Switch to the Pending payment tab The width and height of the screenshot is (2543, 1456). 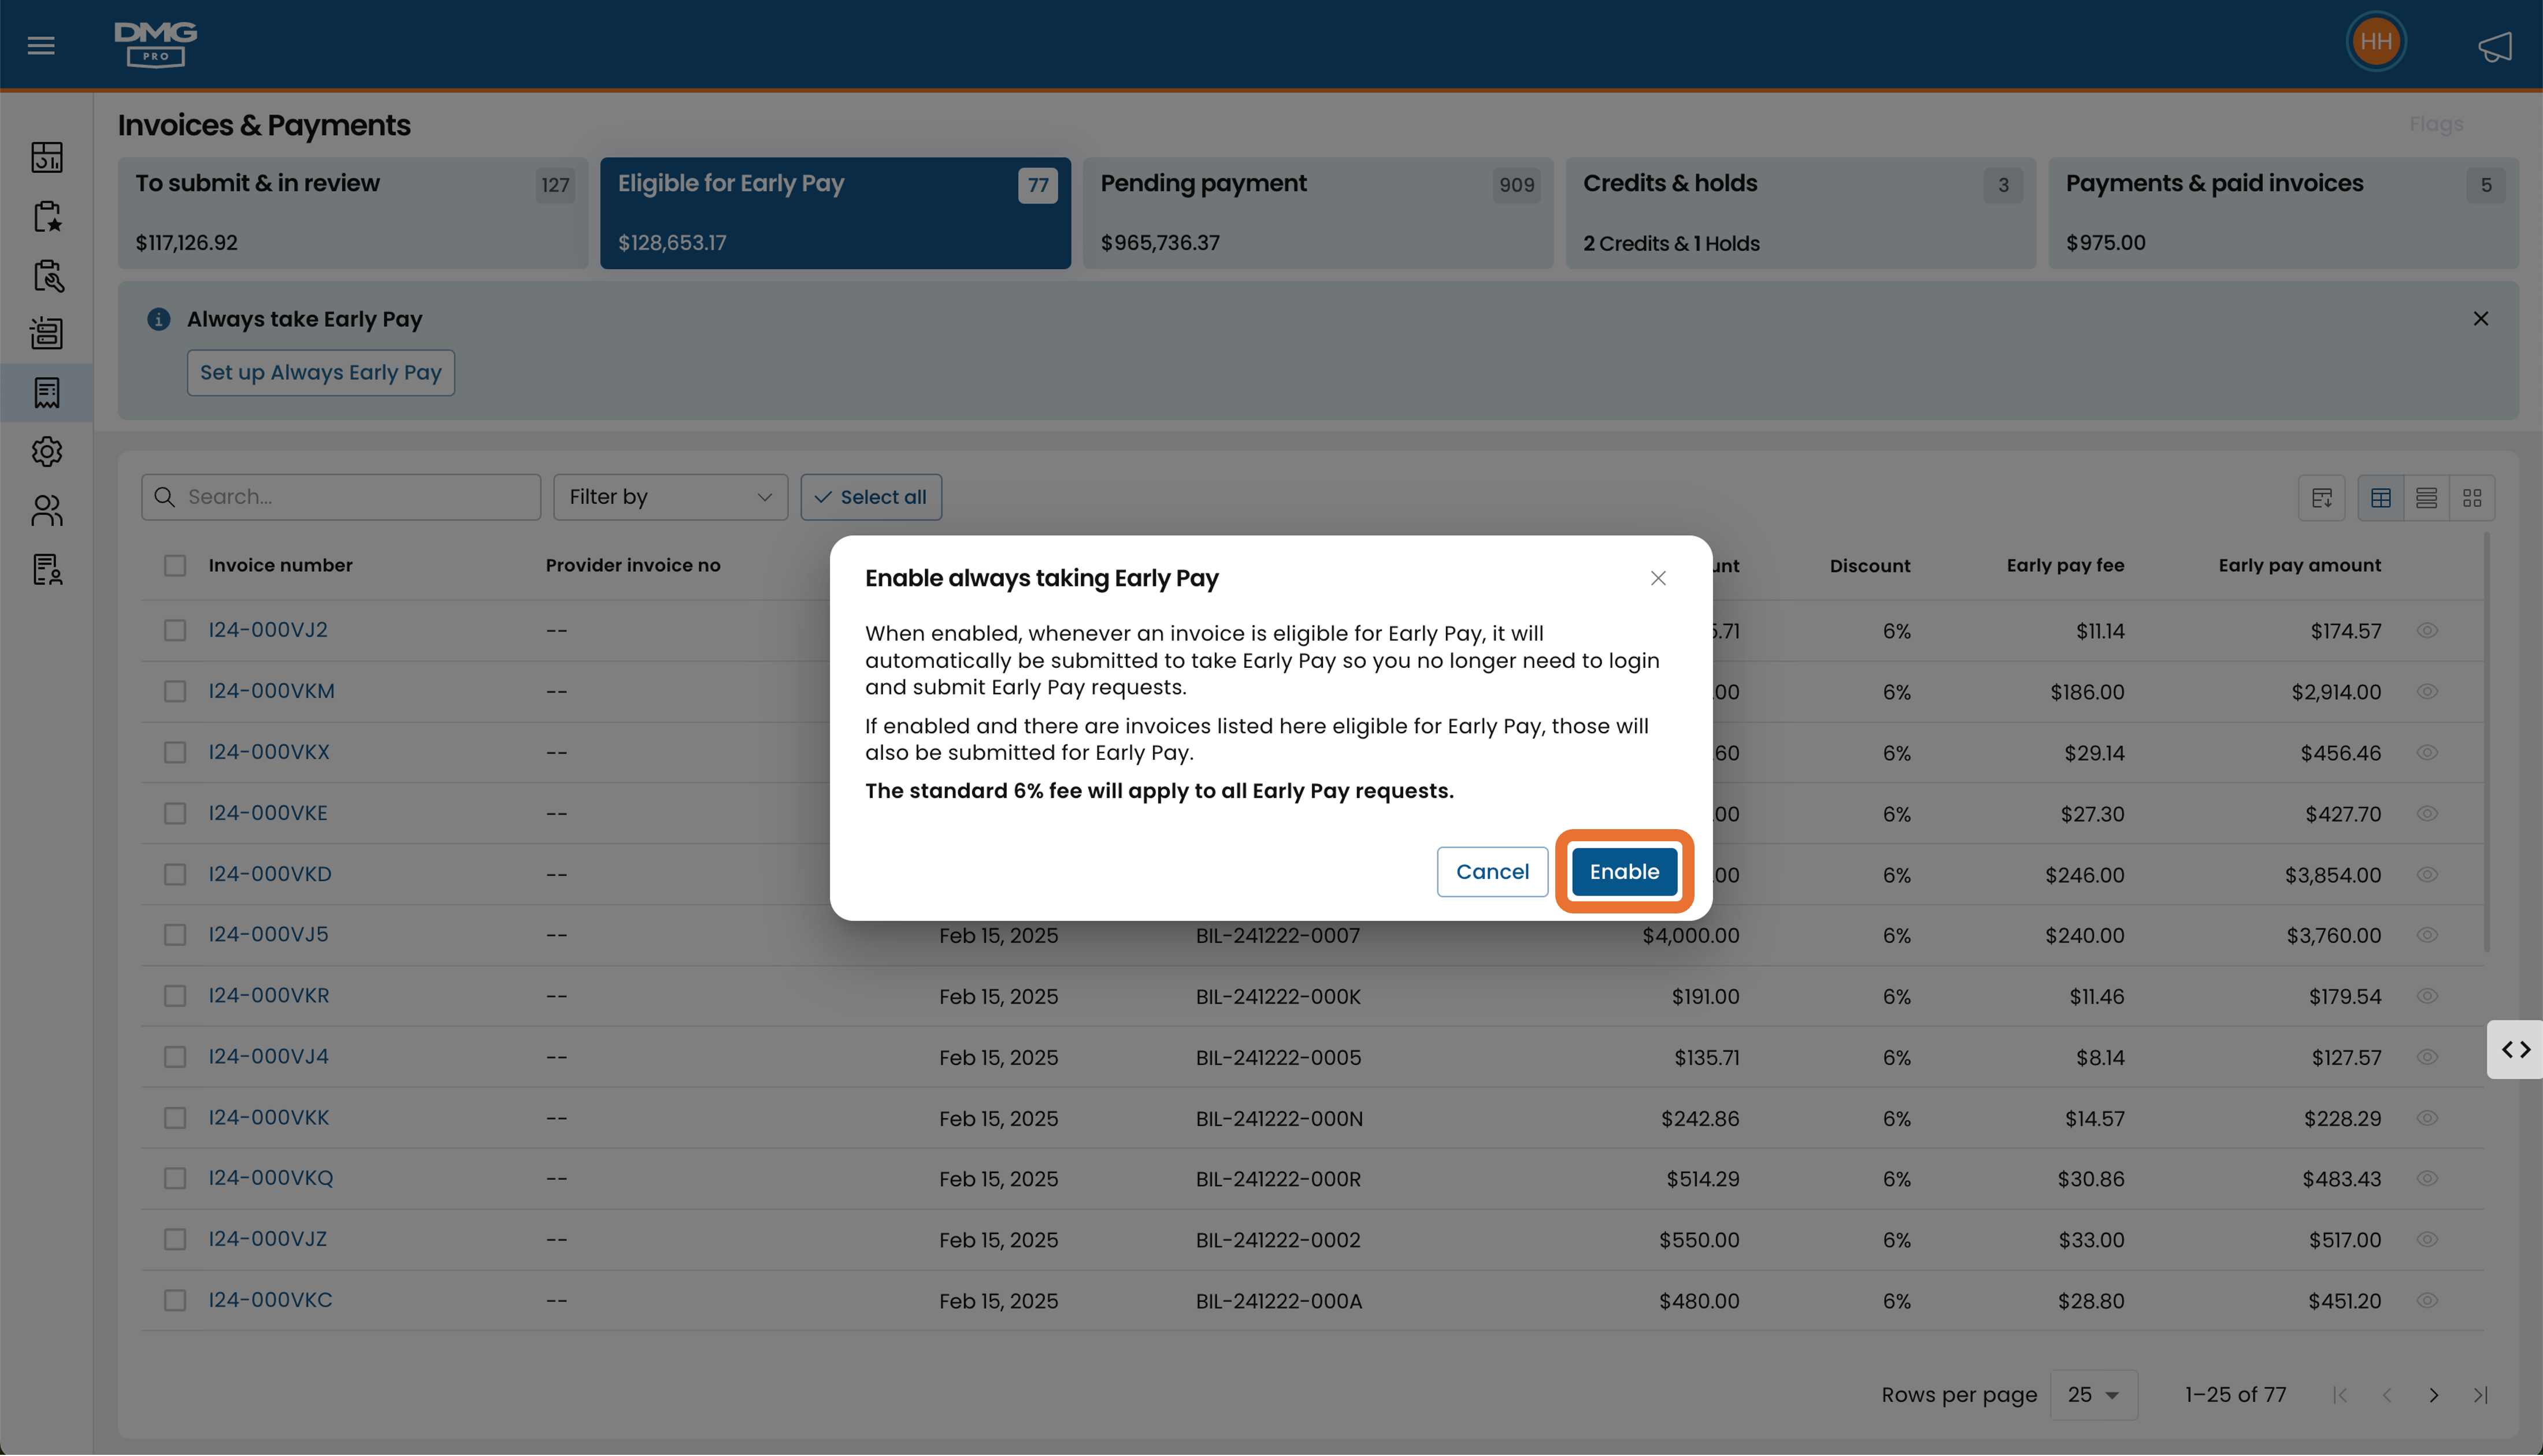pyautogui.click(x=1317, y=213)
